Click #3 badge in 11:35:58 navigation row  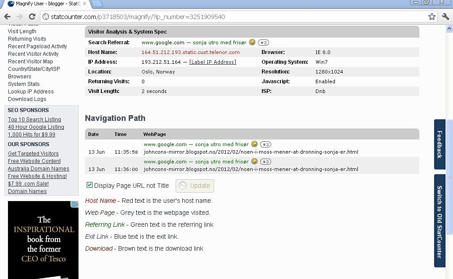[x=265, y=144]
